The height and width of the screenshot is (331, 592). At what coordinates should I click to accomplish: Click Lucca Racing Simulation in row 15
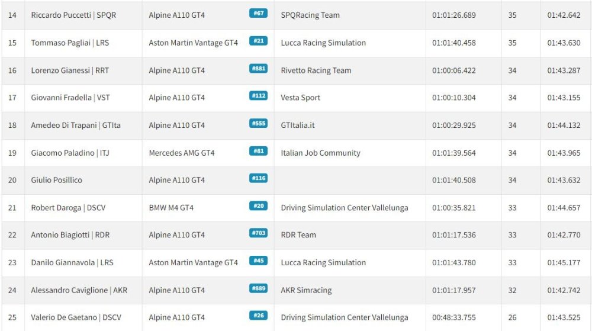tap(323, 43)
